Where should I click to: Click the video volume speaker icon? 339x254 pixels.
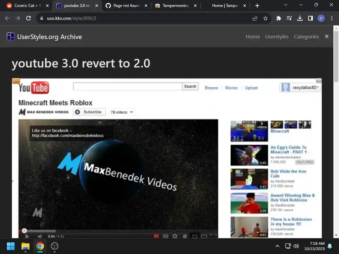click(40, 236)
